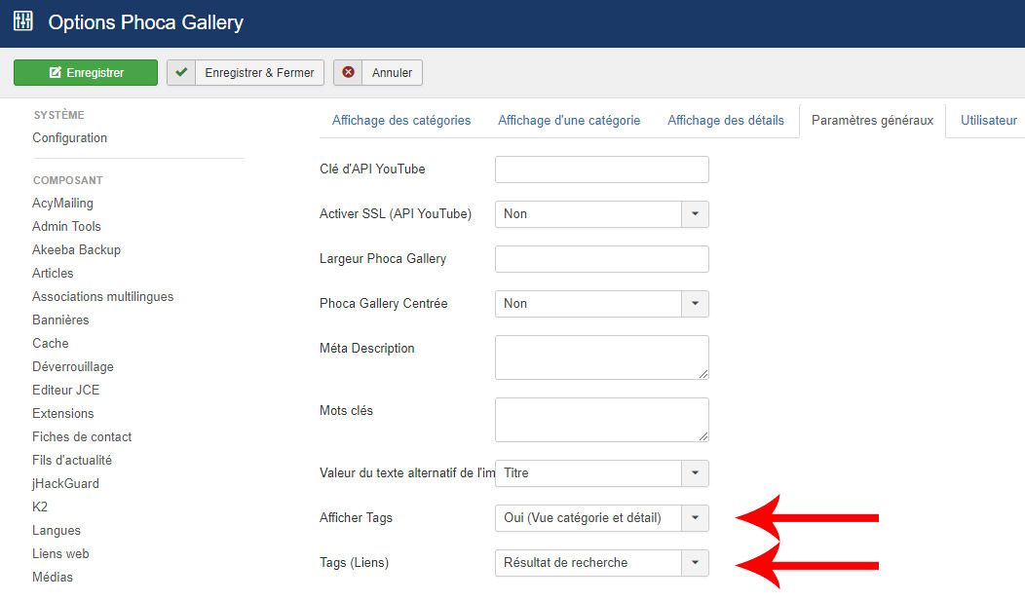
Task: Open the Utilisateur tab
Action: [988, 120]
